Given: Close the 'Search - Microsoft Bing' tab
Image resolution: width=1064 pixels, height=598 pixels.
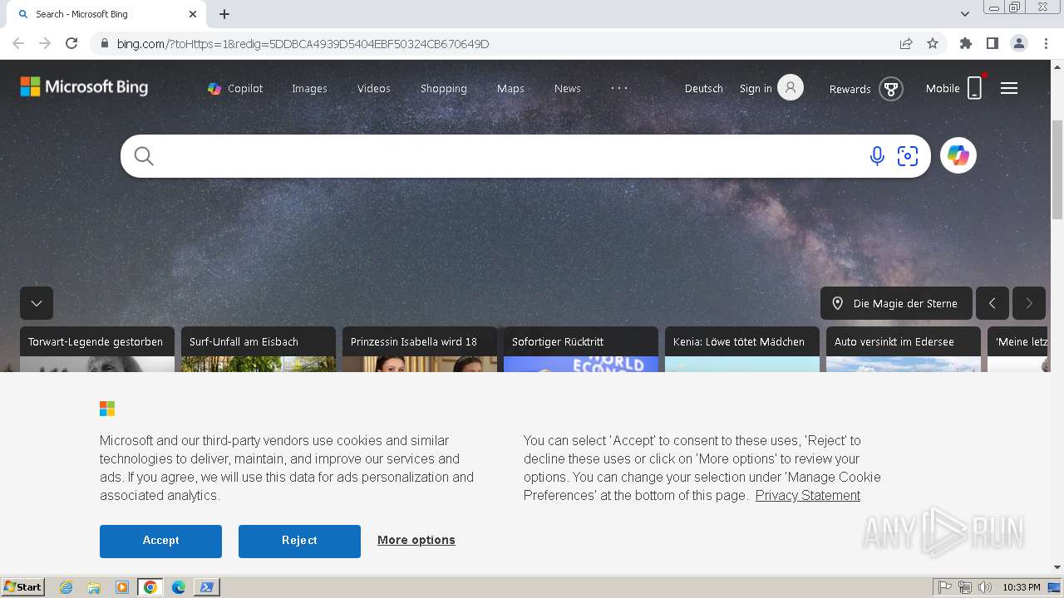Looking at the screenshot, I should [193, 14].
